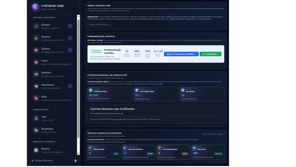Open Ver Dashboard Completo button

213,134
